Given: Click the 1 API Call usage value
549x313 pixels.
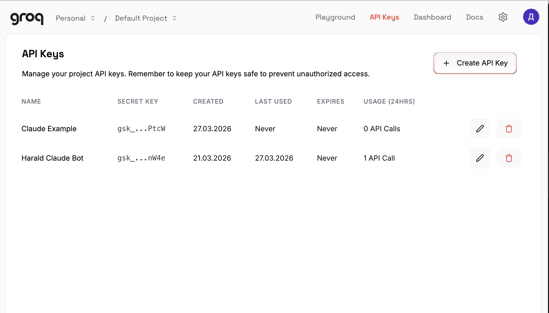Looking at the screenshot, I should 379,158.
